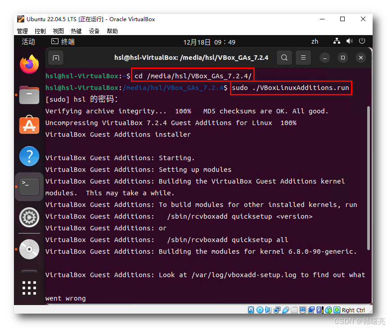Image resolution: width=387 pixels, height=328 pixels.
Task: Maximize the VirtualBox window
Action: point(342,19)
